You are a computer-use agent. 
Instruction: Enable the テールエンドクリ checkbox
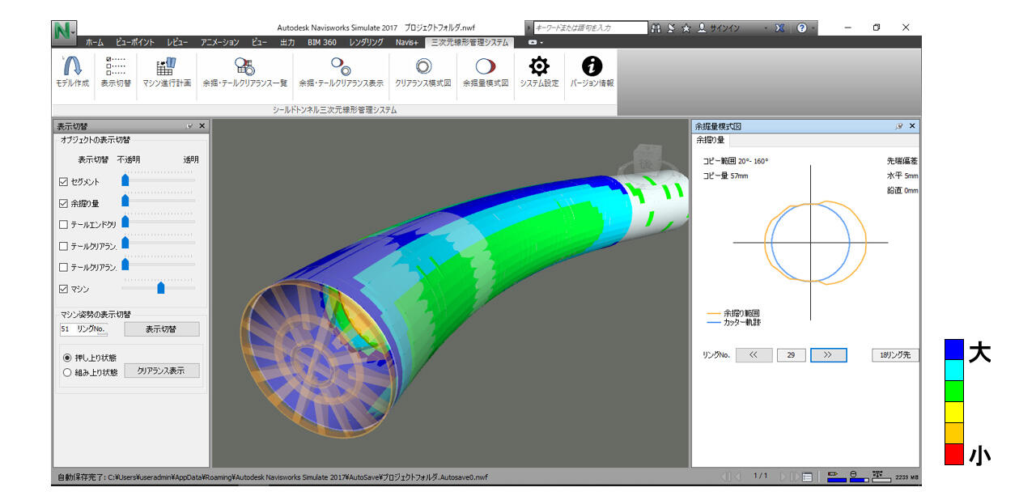click(64, 224)
